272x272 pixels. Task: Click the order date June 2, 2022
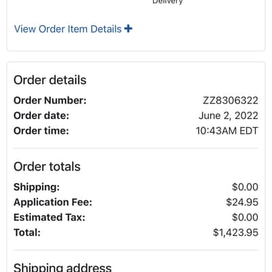pyautogui.click(x=228, y=116)
